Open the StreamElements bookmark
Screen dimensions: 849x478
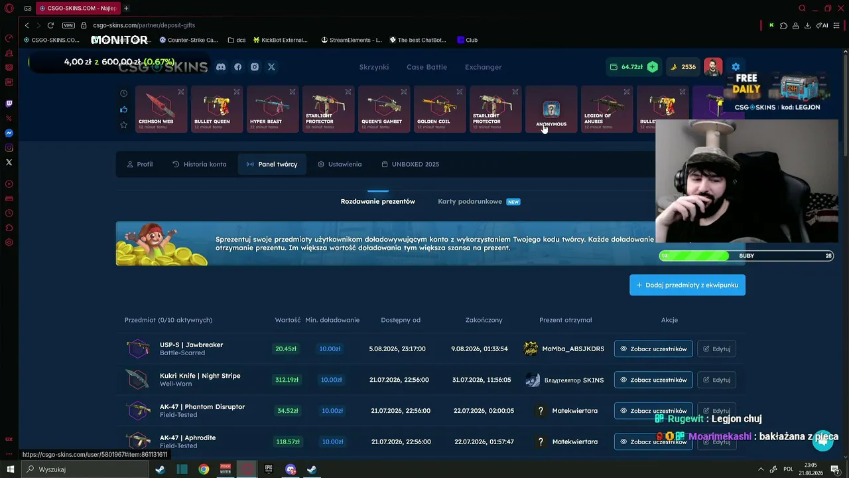(352, 40)
